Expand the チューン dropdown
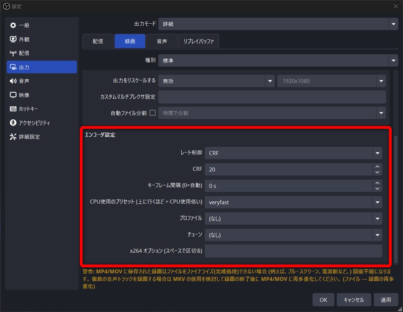Screen dimensions: 403x312 [293, 235]
